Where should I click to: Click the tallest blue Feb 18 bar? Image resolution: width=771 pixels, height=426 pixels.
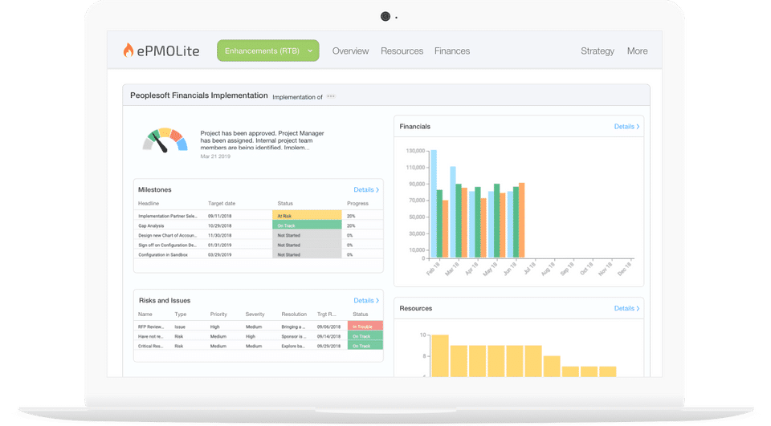pyautogui.click(x=434, y=204)
